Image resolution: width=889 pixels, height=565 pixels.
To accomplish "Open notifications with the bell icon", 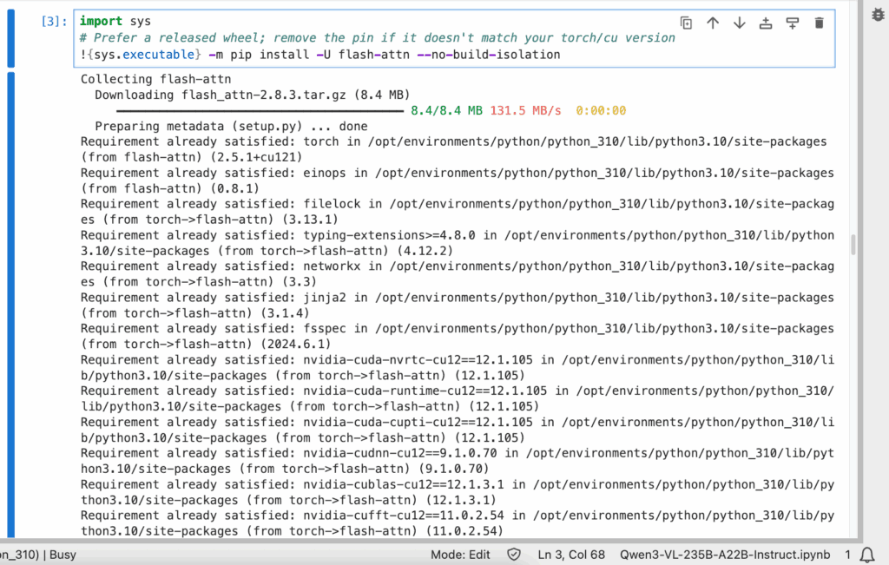I will coord(866,555).
